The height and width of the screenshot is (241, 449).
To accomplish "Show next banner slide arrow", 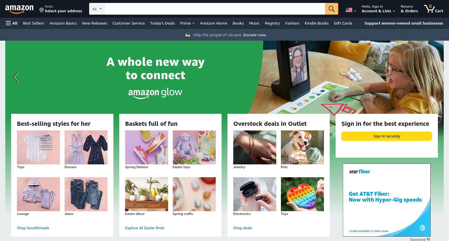I will [433, 77].
